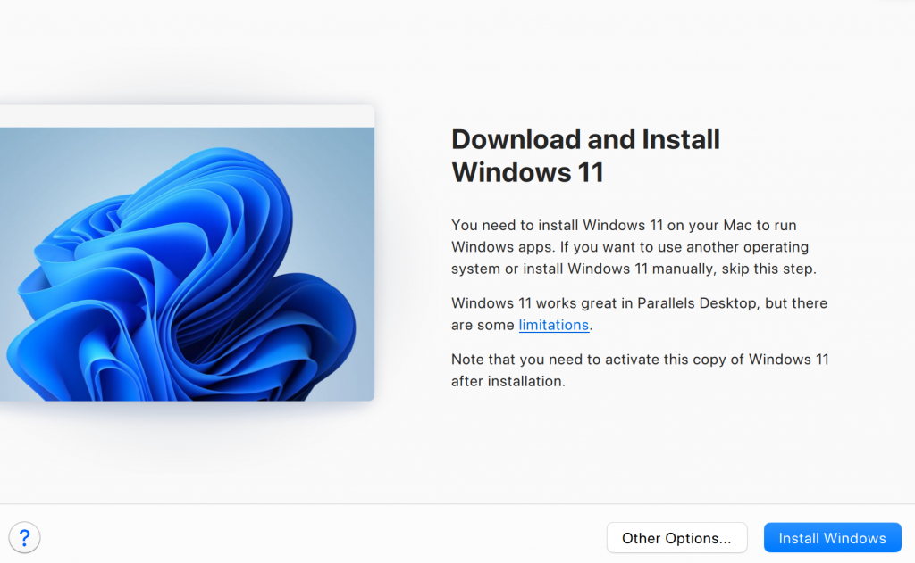
Task: Open the Other Options... button
Action: (676, 538)
